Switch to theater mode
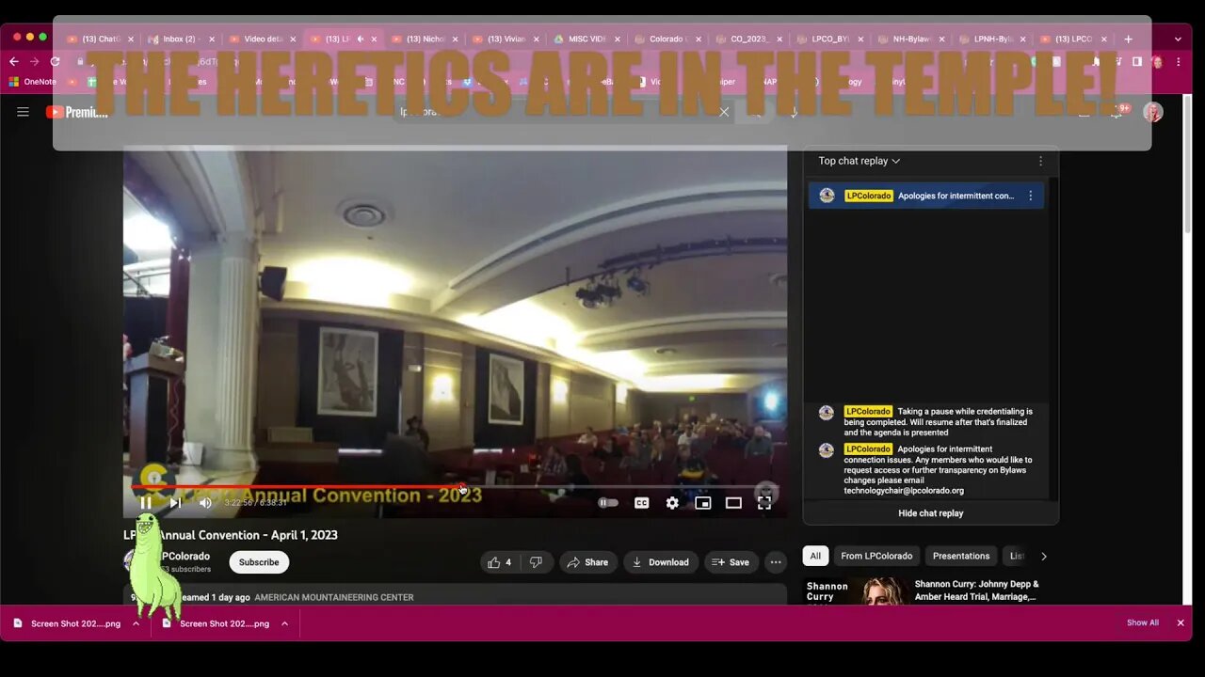Screen dimensions: 1205x677 (x=733, y=503)
